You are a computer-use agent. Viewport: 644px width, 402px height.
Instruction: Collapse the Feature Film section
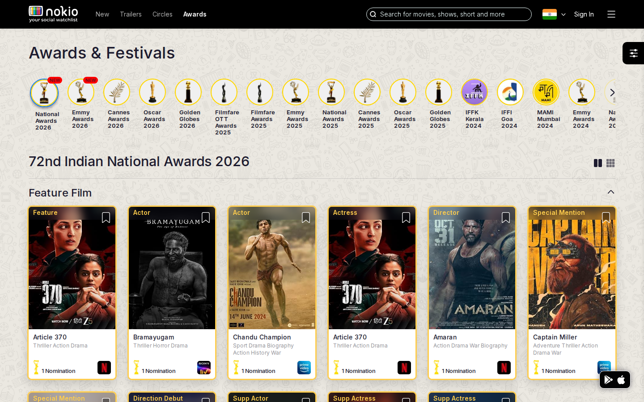click(611, 192)
